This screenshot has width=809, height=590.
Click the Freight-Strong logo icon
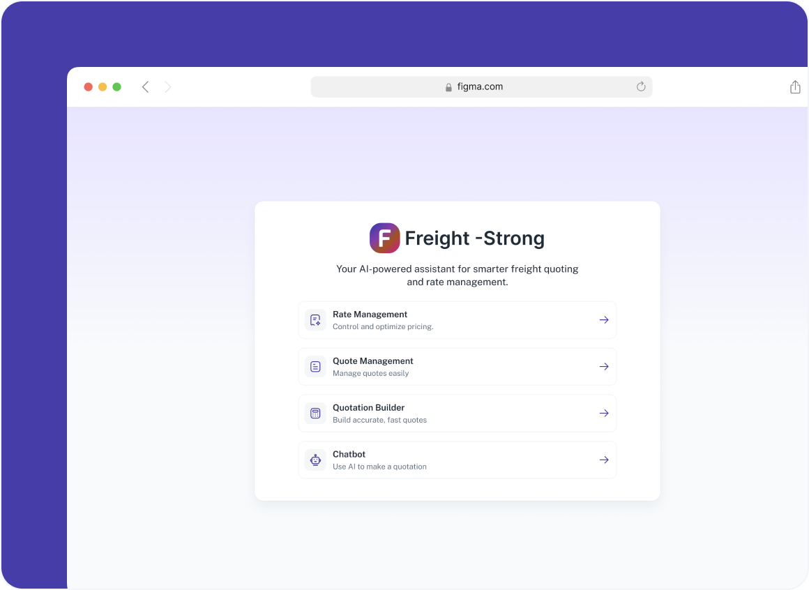384,238
